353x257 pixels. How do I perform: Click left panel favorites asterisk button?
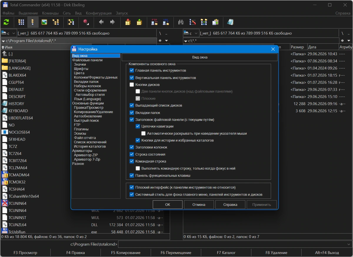160,41
